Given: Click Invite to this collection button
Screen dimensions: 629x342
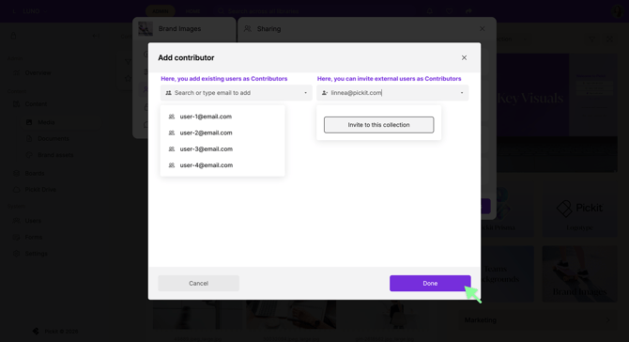Looking at the screenshot, I should [378, 125].
